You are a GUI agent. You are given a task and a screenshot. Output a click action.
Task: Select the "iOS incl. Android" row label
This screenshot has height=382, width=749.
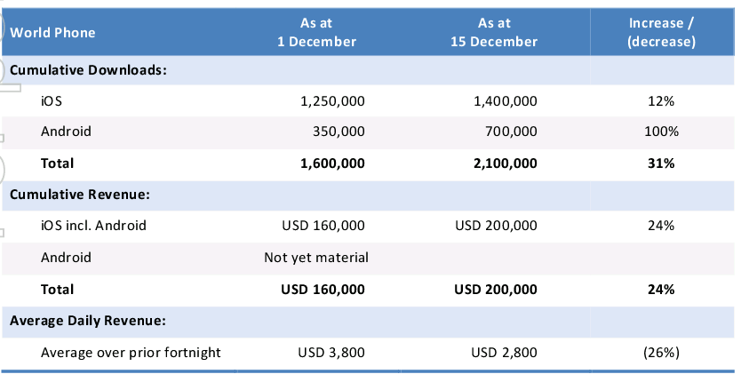[93, 226]
